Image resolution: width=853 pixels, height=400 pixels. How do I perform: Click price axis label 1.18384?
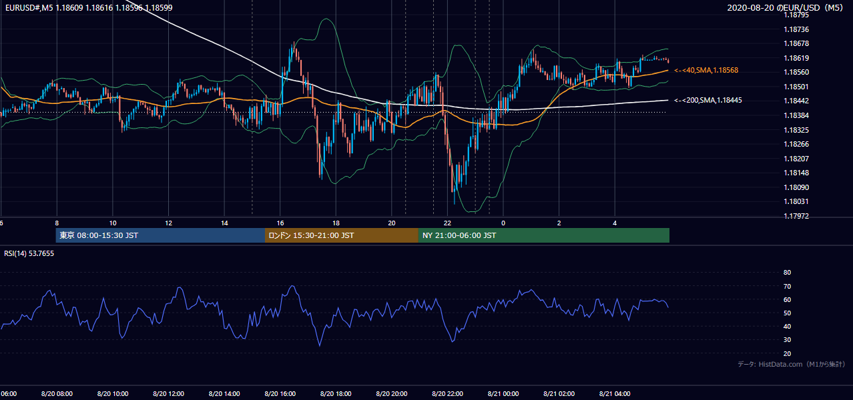(x=796, y=115)
